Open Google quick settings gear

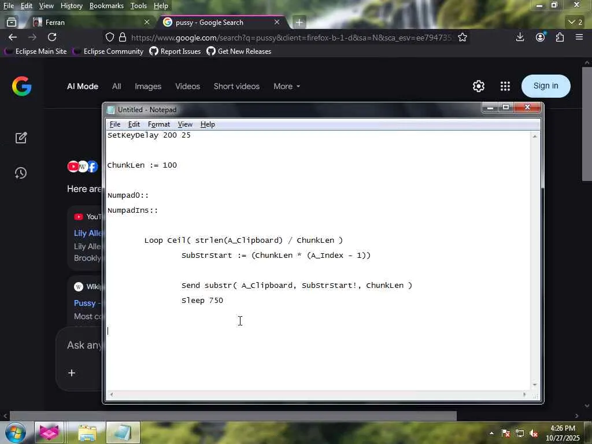478,86
